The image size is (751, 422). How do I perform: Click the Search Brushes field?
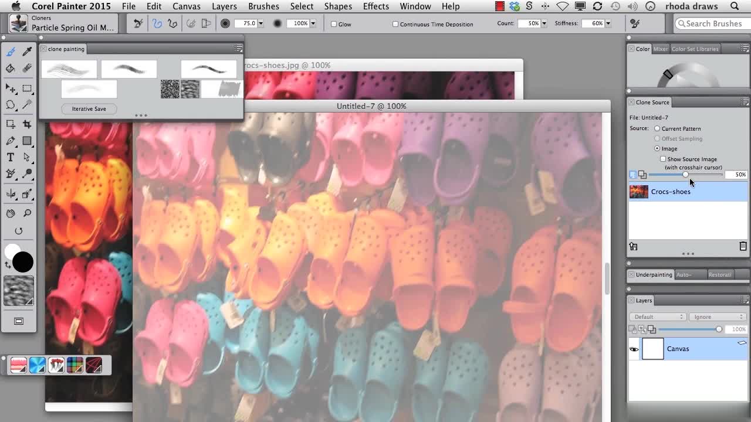click(712, 23)
